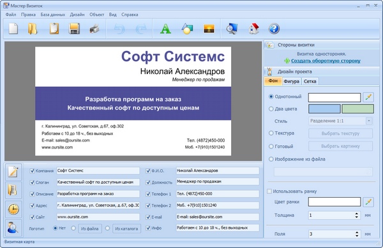Switch to the Фигура tab
Screen dimensions: 383x248
[x=292, y=82]
